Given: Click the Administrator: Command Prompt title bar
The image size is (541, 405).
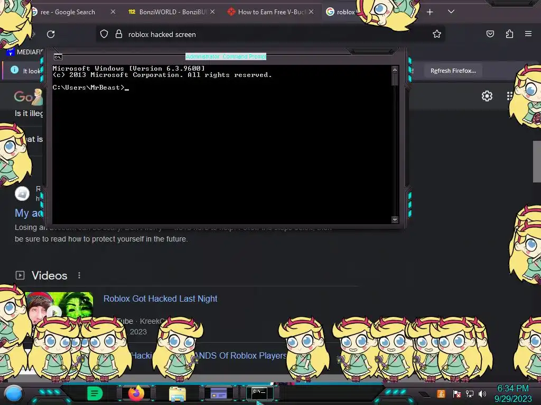Looking at the screenshot, I should click(226, 56).
